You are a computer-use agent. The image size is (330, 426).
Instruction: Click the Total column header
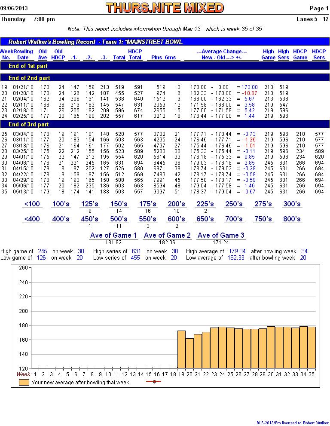(119, 58)
